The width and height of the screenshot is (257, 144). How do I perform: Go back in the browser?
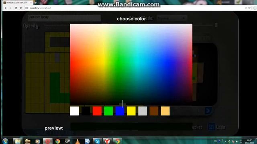click(x=6, y=8)
